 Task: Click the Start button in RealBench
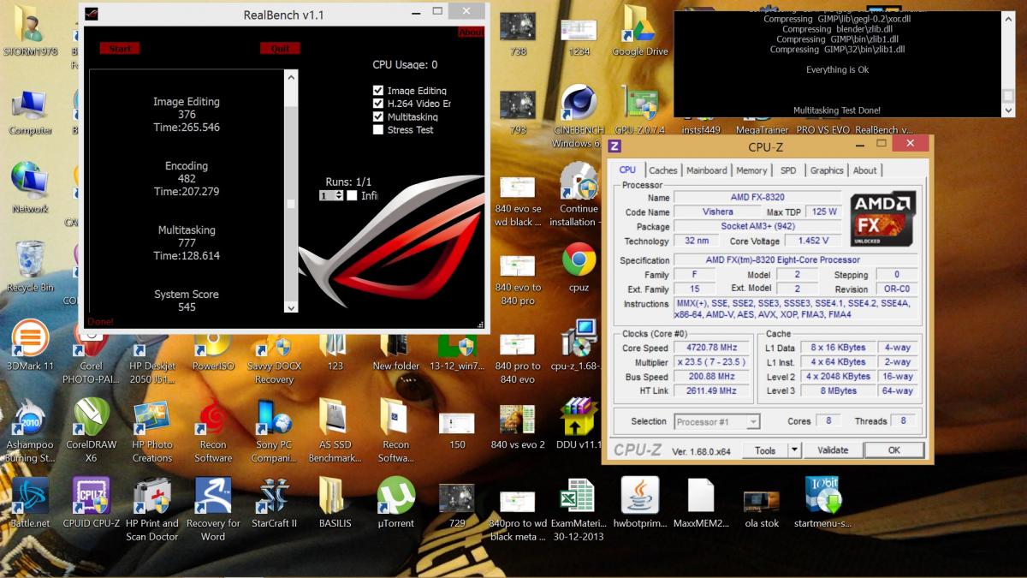[x=119, y=49]
